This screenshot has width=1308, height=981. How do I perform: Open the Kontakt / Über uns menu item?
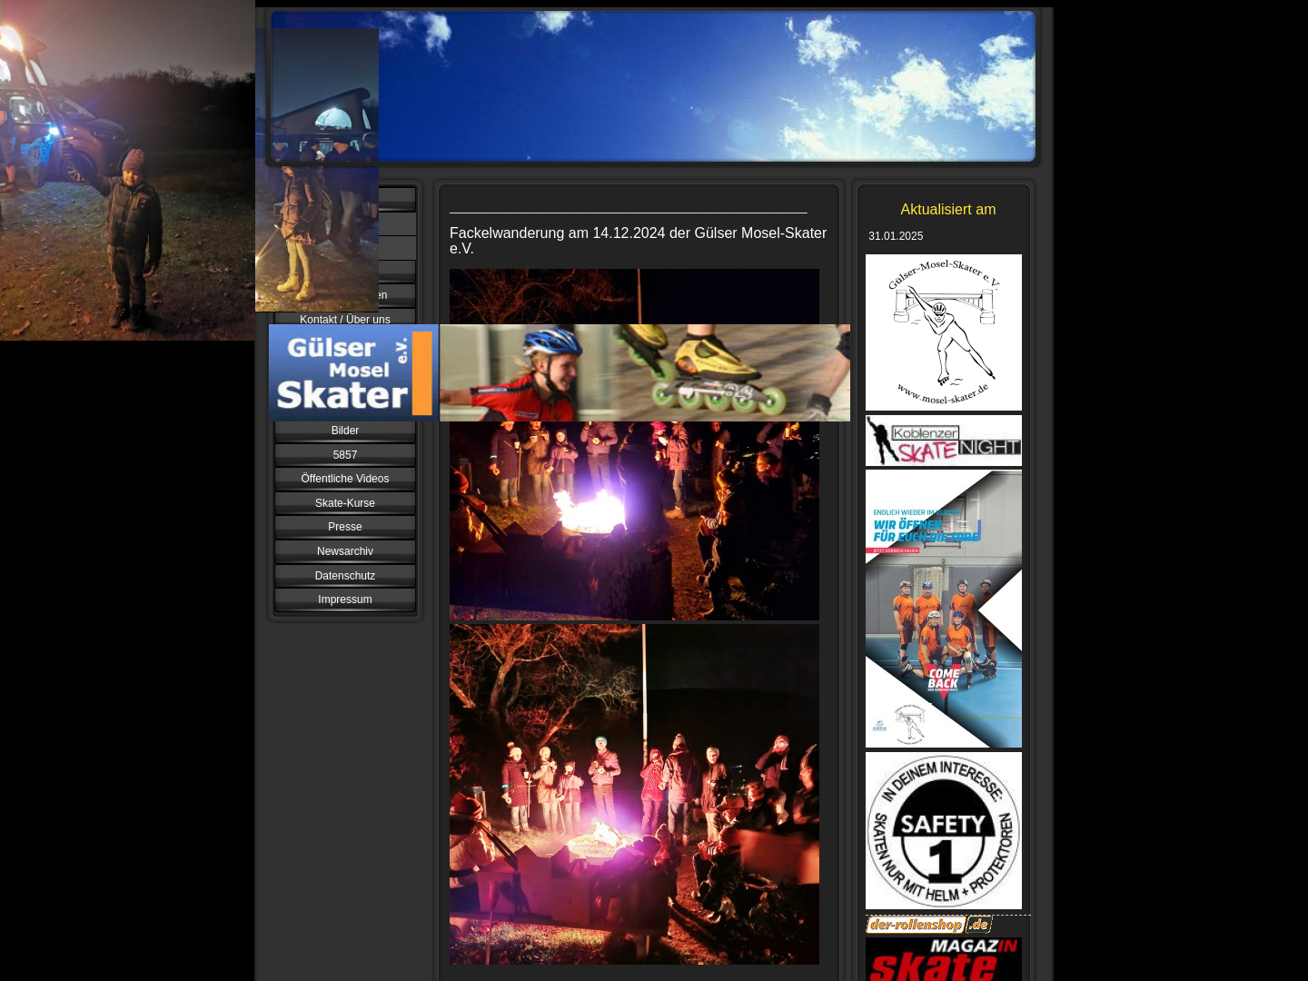click(345, 319)
